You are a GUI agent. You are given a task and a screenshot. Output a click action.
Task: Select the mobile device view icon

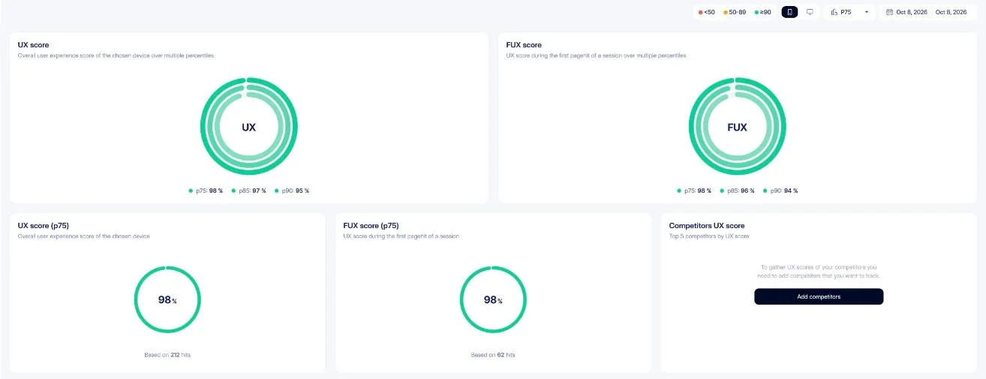point(789,12)
